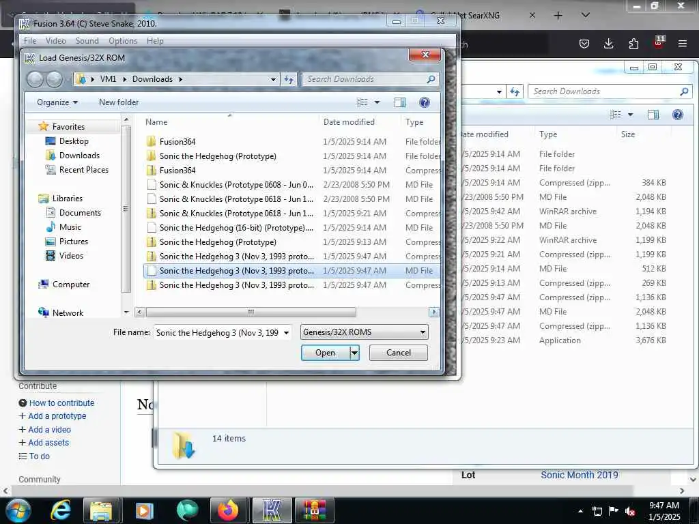Click the muted volume icon in system tray
The height and width of the screenshot is (524, 699).
pos(630,511)
